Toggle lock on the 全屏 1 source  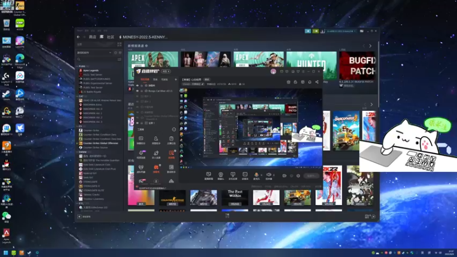(x=142, y=123)
